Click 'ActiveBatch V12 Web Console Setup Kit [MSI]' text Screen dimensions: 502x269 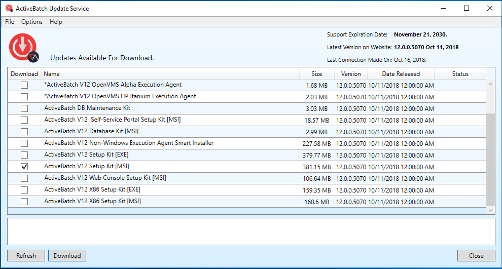[x=105, y=178]
